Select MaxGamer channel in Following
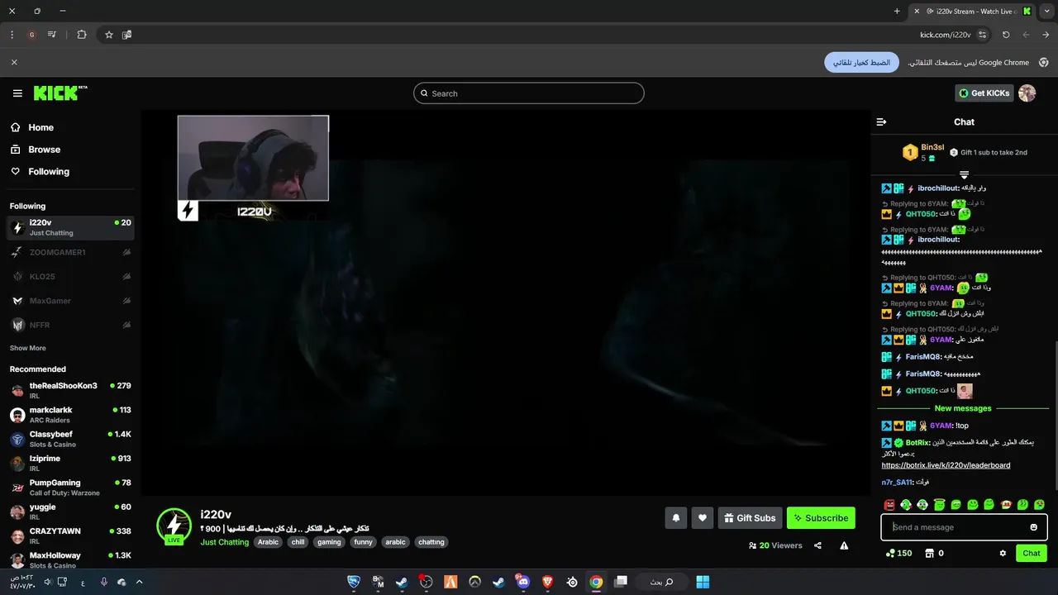 (70, 301)
